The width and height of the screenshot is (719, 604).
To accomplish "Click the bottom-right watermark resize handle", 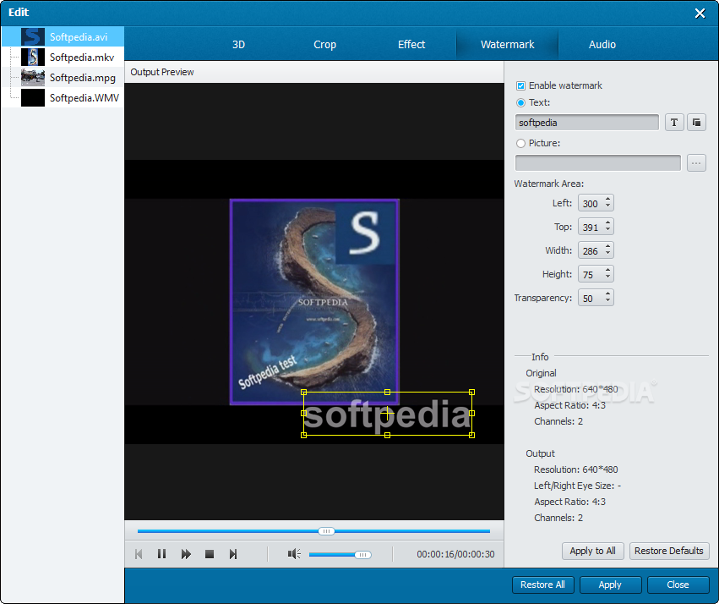I will (x=471, y=435).
